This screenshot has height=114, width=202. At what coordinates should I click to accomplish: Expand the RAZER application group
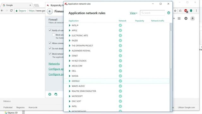pyautogui.click(x=70, y=41)
